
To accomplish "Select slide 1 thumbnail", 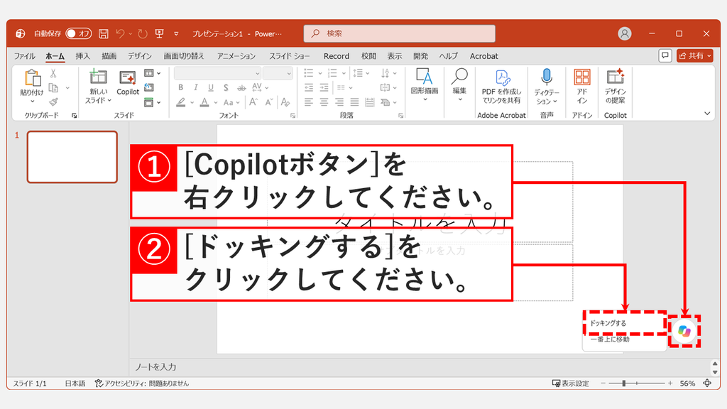I will tap(72, 157).
